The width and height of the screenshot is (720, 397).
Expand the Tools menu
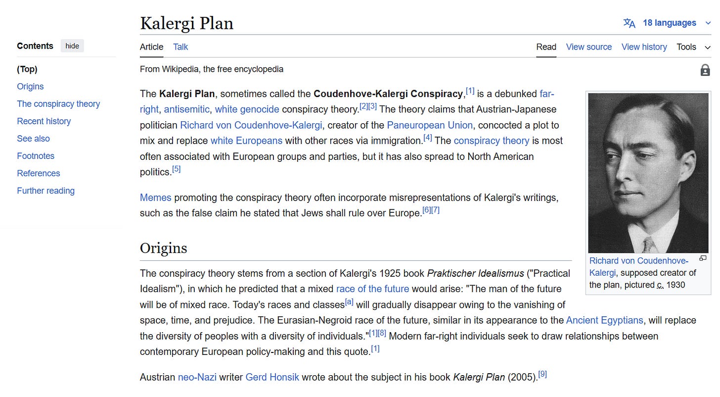click(693, 47)
